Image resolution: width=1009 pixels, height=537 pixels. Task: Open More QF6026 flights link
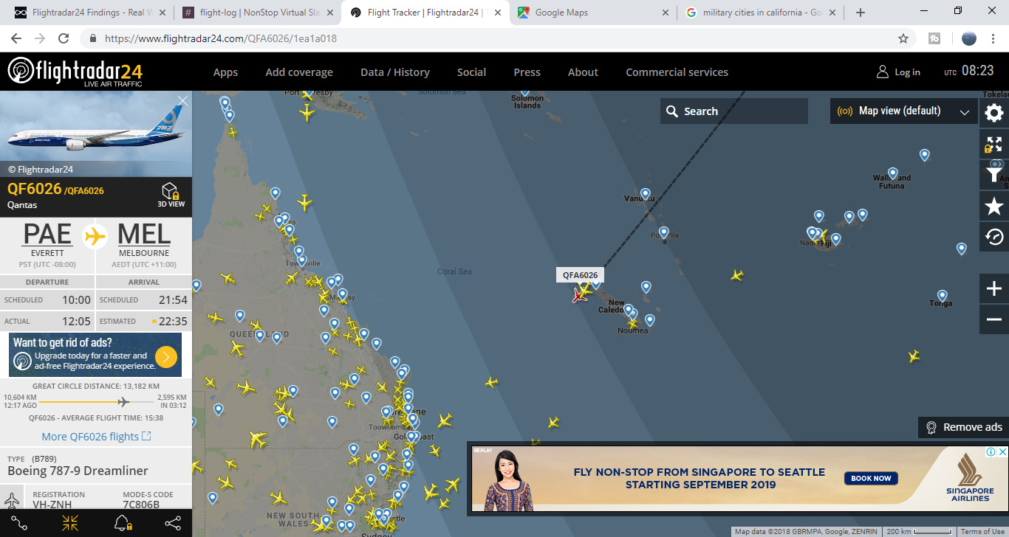pyautogui.click(x=96, y=437)
